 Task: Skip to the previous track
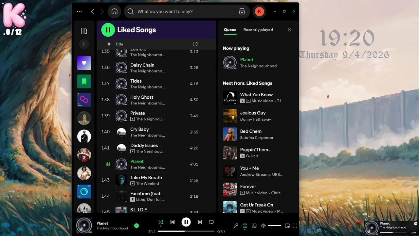pos(173,222)
